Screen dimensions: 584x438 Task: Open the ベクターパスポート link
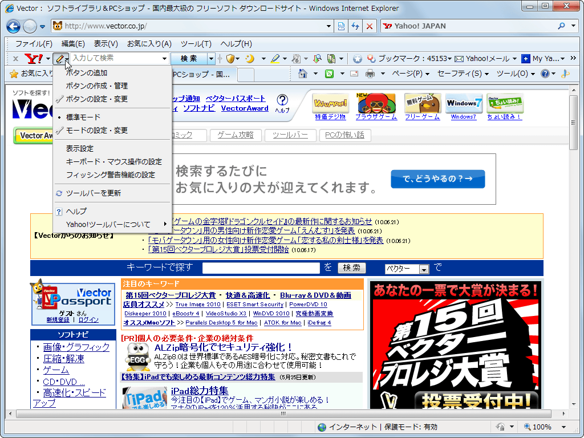(236, 99)
